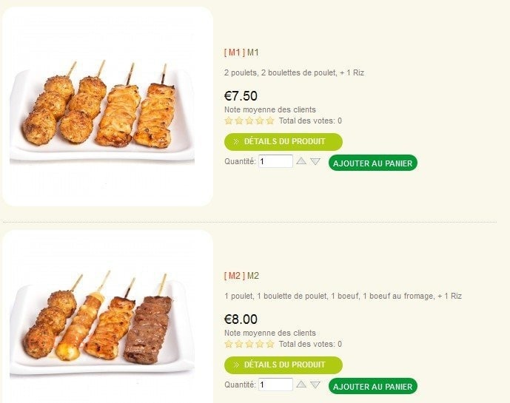Screen dimensions: 510x403
Task: Decrease quantity arrow for M1 menu
Action: click(315, 161)
